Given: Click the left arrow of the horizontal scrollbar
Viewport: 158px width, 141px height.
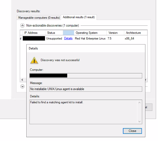Looking at the screenshot, I should (22, 80).
